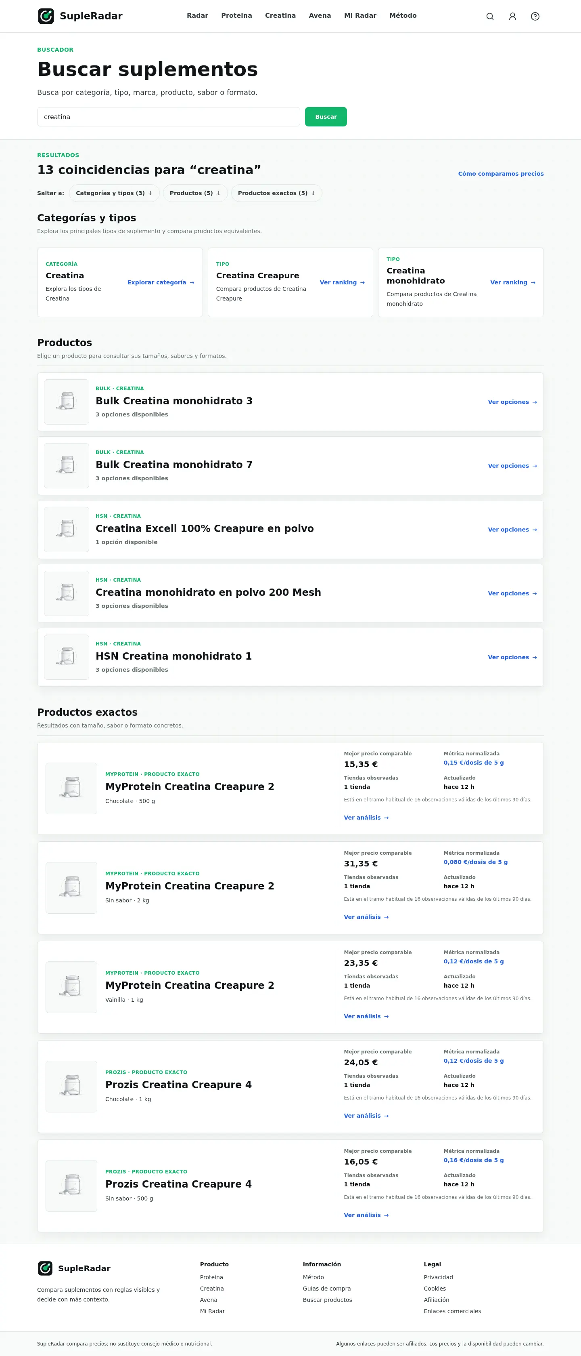Viewport: 581px width, 1356px height.
Task: Open Avena link in footer
Action: [x=208, y=1300]
